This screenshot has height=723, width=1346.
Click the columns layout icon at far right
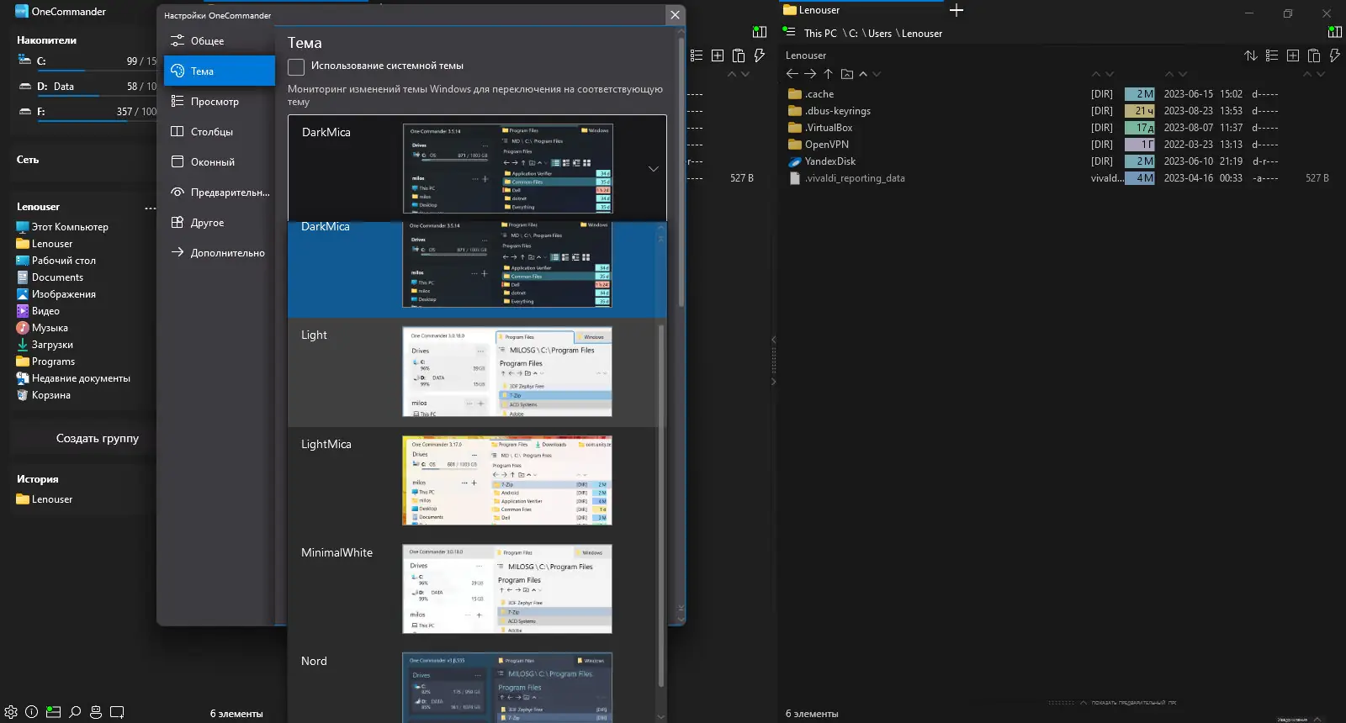click(x=1334, y=32)
